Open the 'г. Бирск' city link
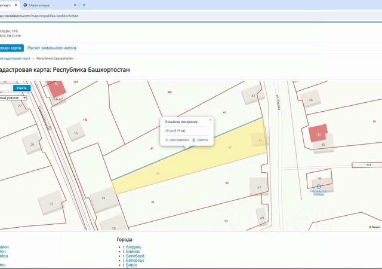This screenshot has height=269, width=382. 130,265
